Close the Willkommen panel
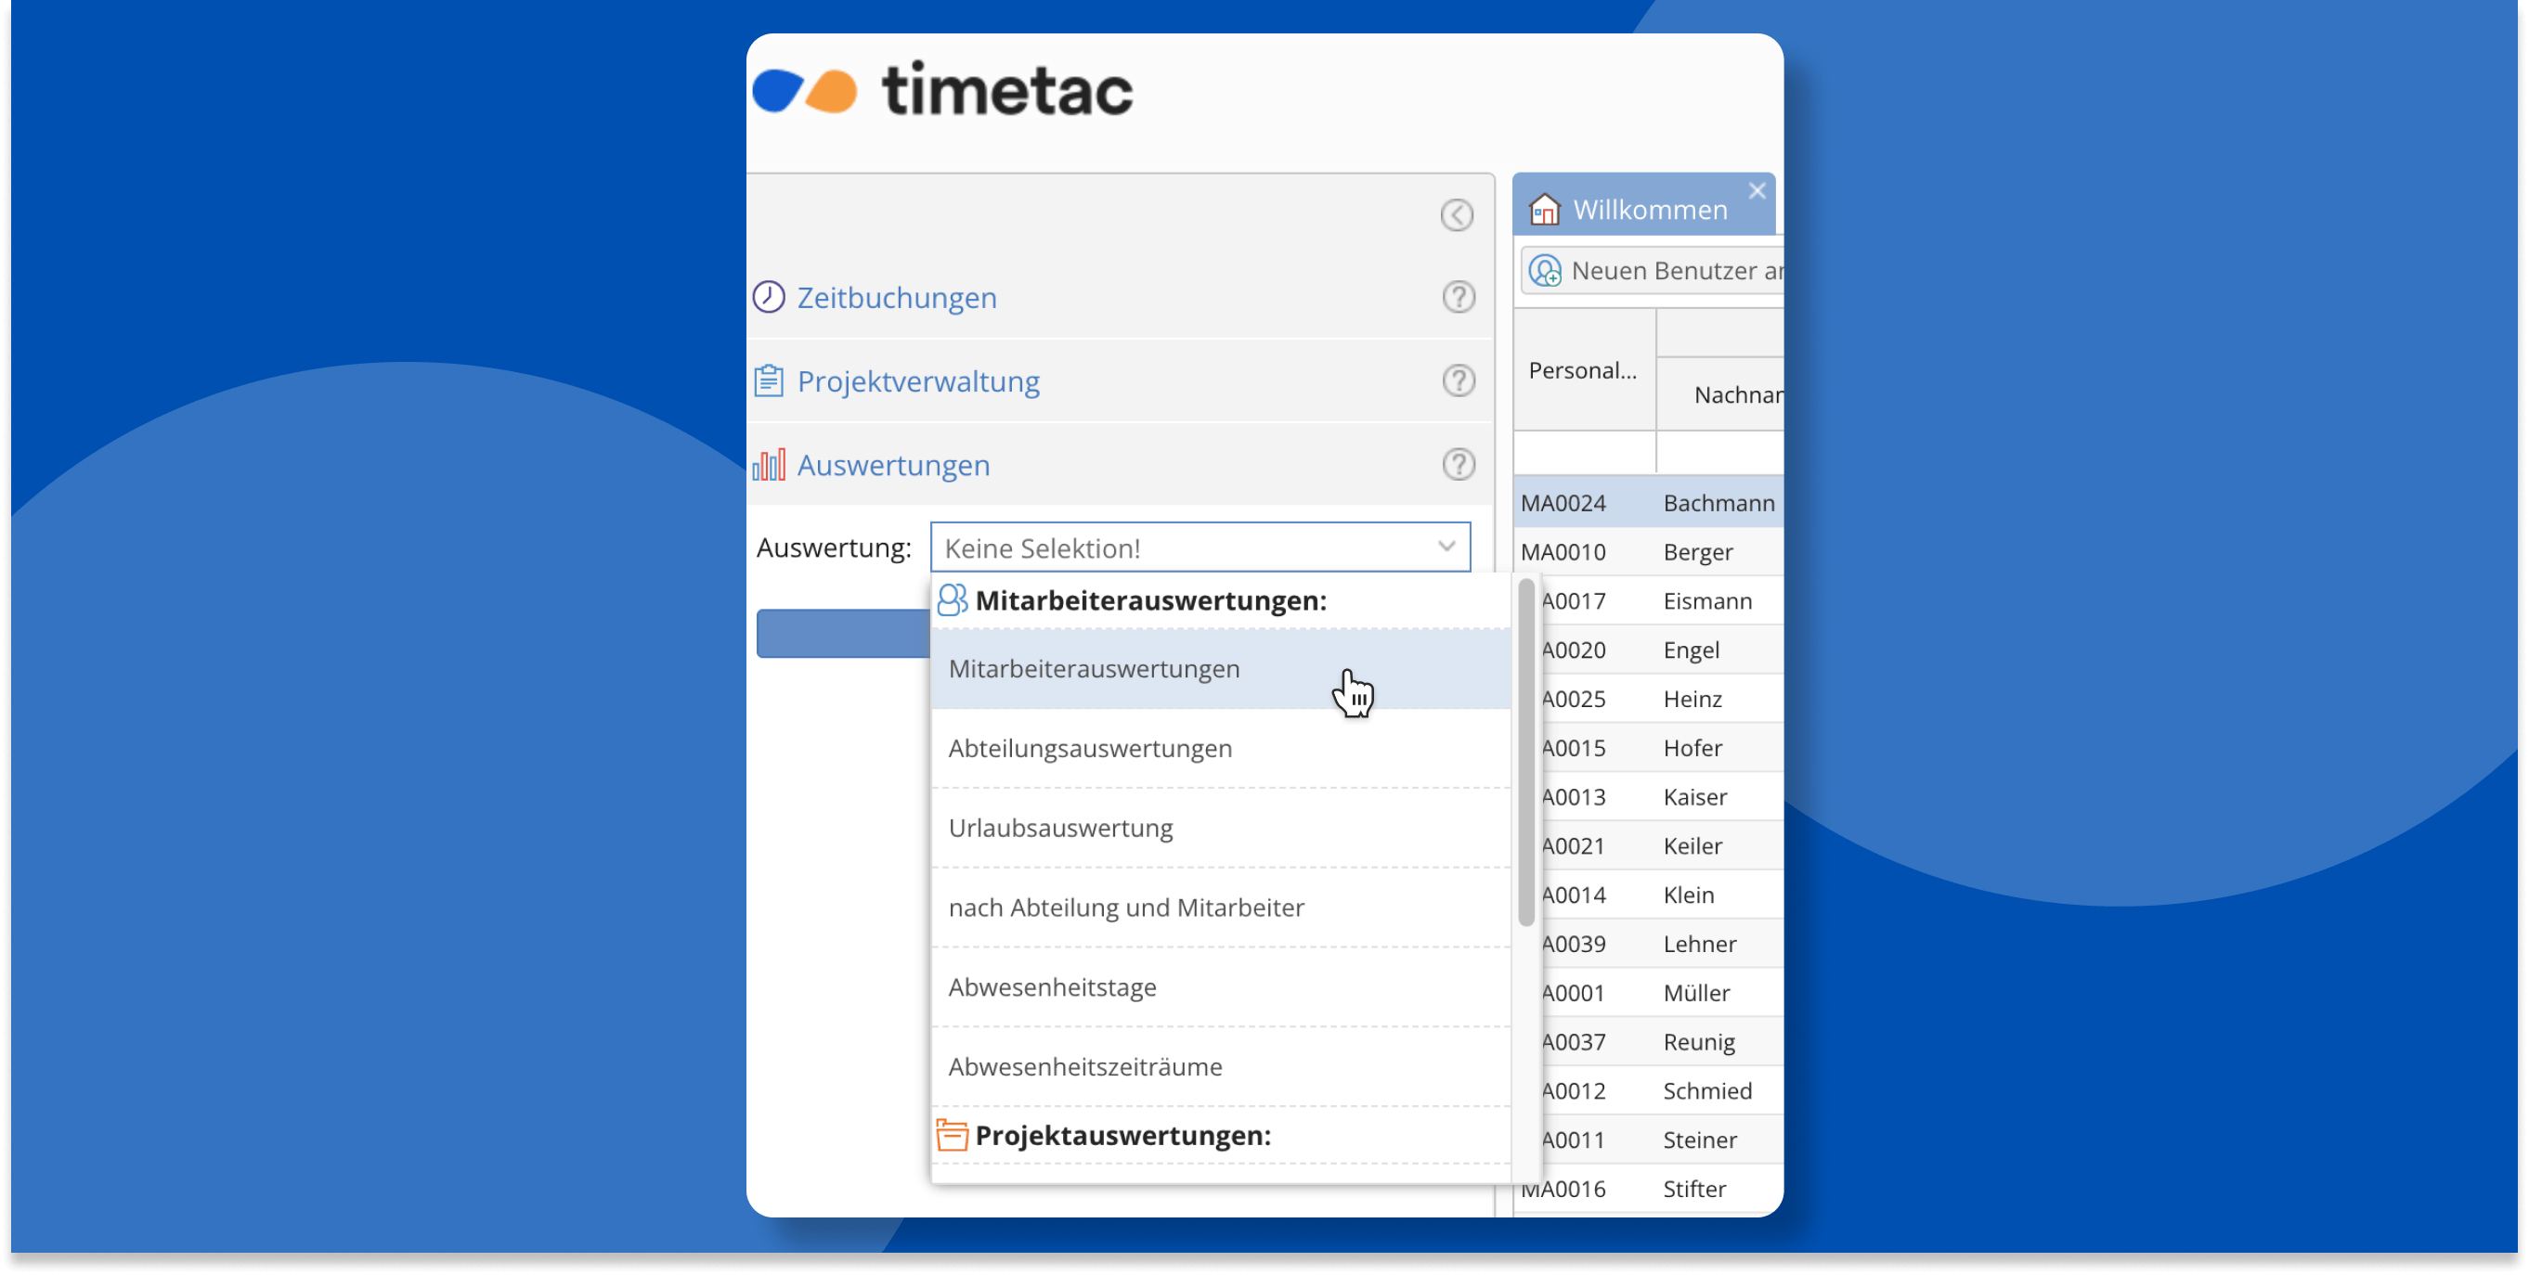 point(1758,190)
